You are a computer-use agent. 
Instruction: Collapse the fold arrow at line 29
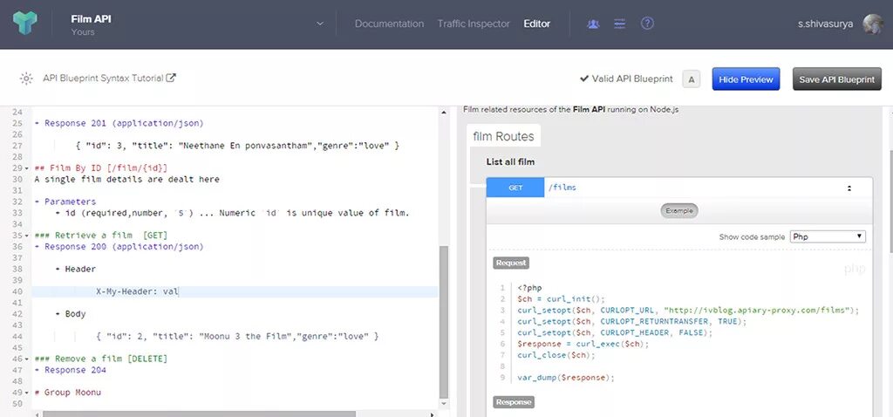(27, 168)
